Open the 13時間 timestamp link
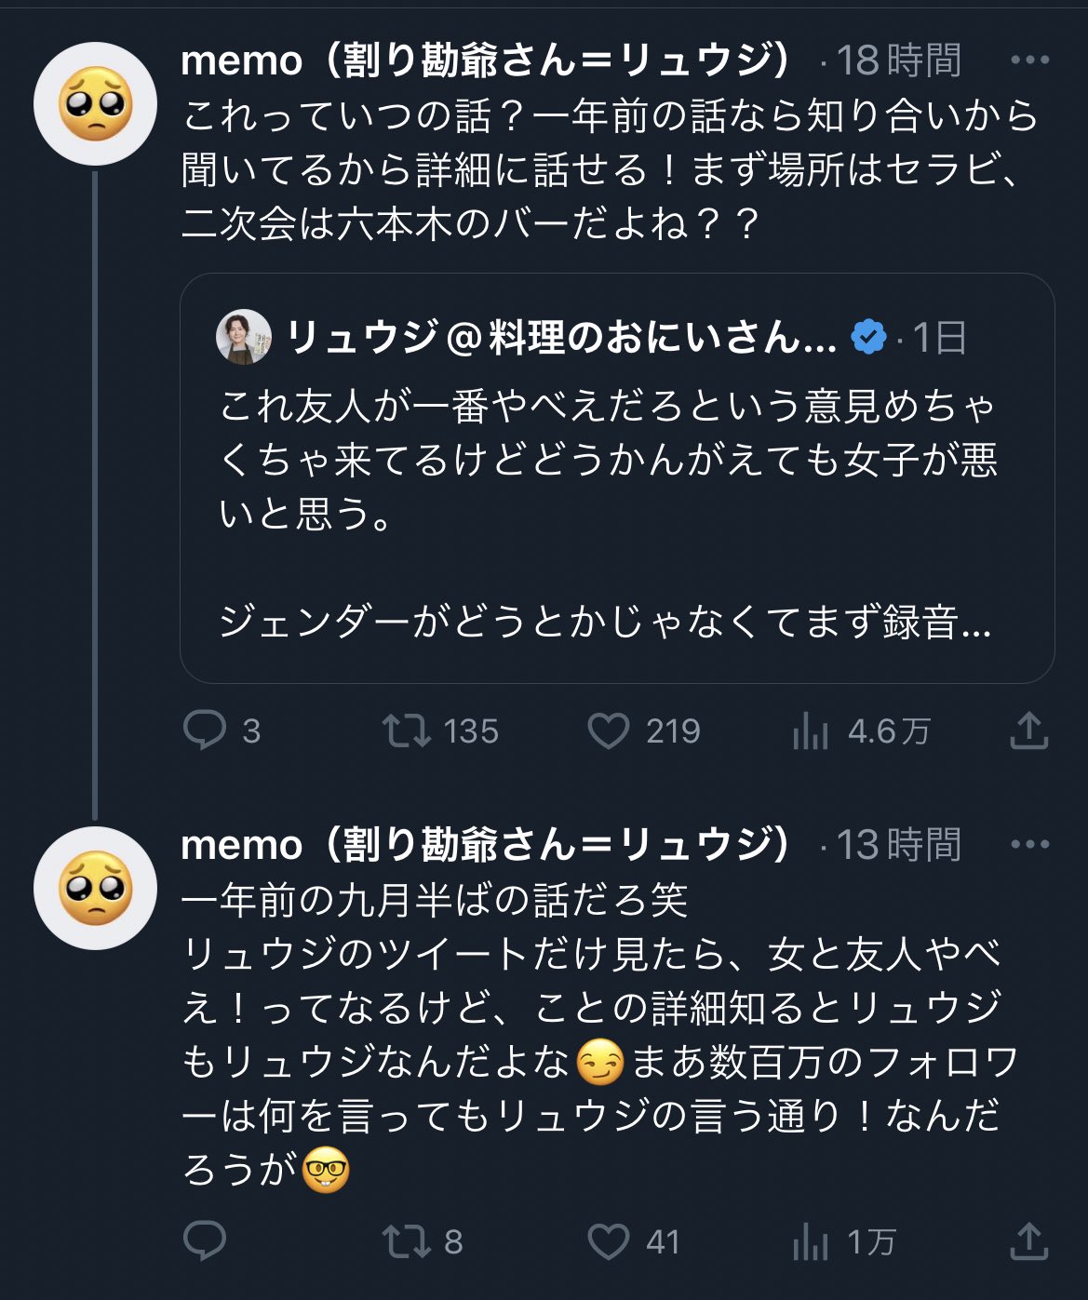Image resolution: width=1088 pixels, height=1300 pixels. [x=898, y=845]
